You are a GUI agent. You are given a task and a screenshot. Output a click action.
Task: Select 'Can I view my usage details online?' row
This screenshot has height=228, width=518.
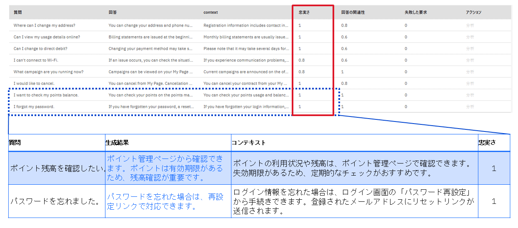pyautogui.click(x=47, y=37)
